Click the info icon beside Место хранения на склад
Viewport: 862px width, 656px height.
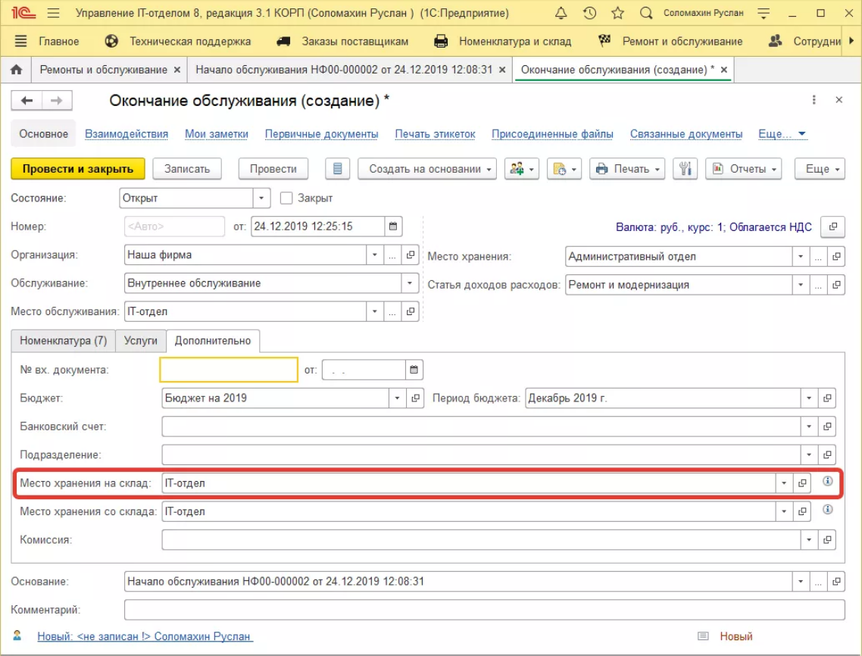click(x=827, y=481)
